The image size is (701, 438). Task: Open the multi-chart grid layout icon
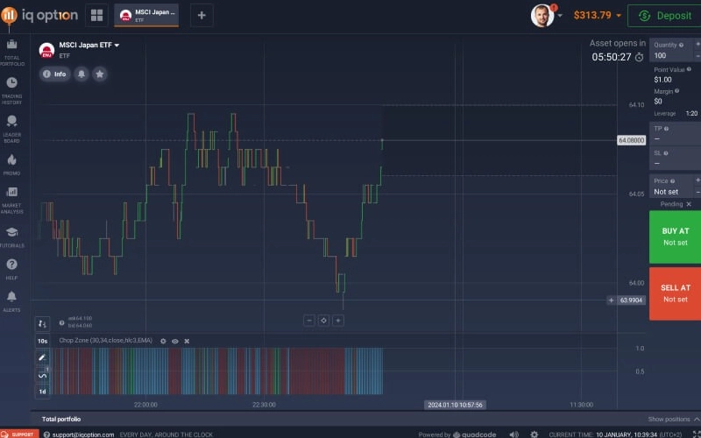pyautogui.click(x=96, y=15)
